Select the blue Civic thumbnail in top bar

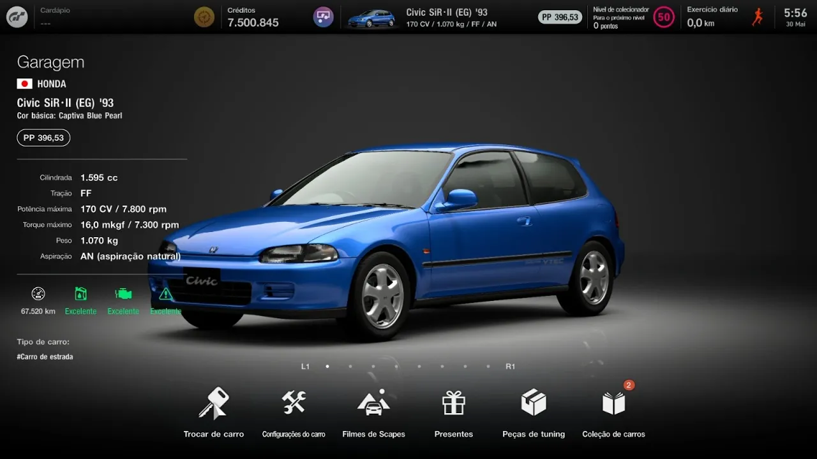(371, 18)
